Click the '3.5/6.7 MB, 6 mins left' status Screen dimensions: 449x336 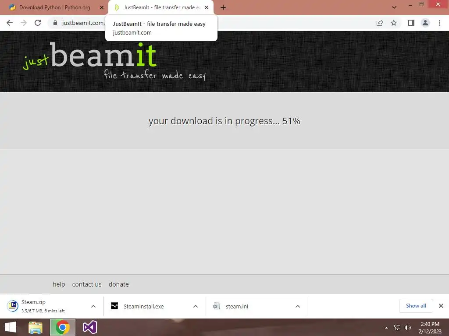pos(43,311)
